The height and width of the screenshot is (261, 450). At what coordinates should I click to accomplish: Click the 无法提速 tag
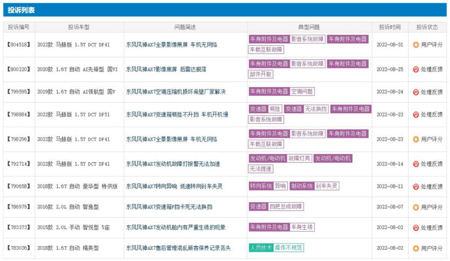click(x=260, y=169)
